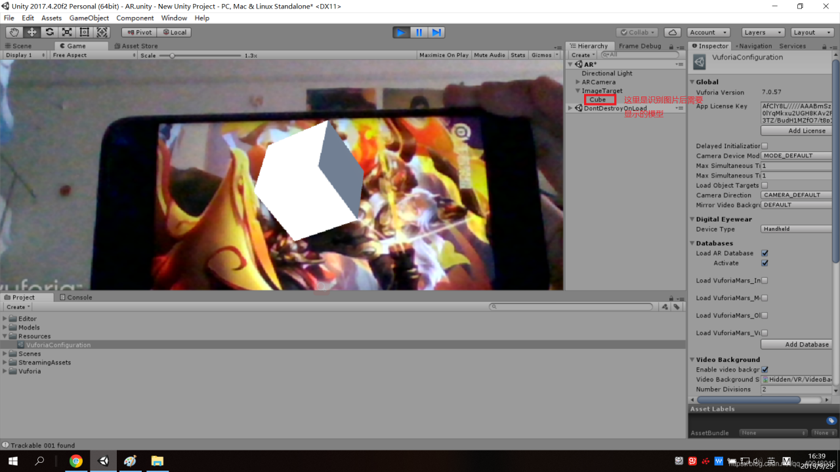Click the Unity icon in the taskbar
The height and width of the screenshot is (472, 840).
coord(104,461)
